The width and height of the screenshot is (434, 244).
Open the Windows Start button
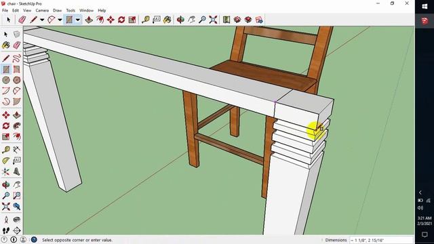point(425,7)
